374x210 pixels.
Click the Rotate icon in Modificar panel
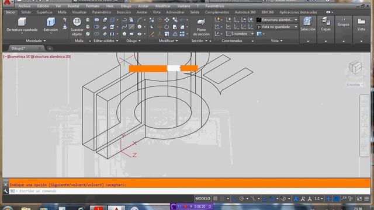[x=167, y=27]
